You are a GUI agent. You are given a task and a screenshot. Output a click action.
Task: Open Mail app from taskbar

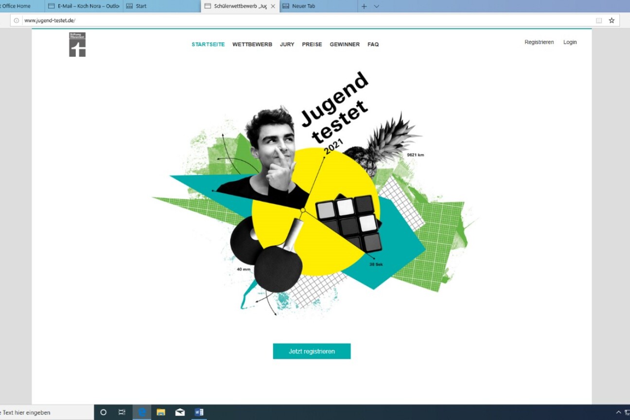(x=180, y=412)
